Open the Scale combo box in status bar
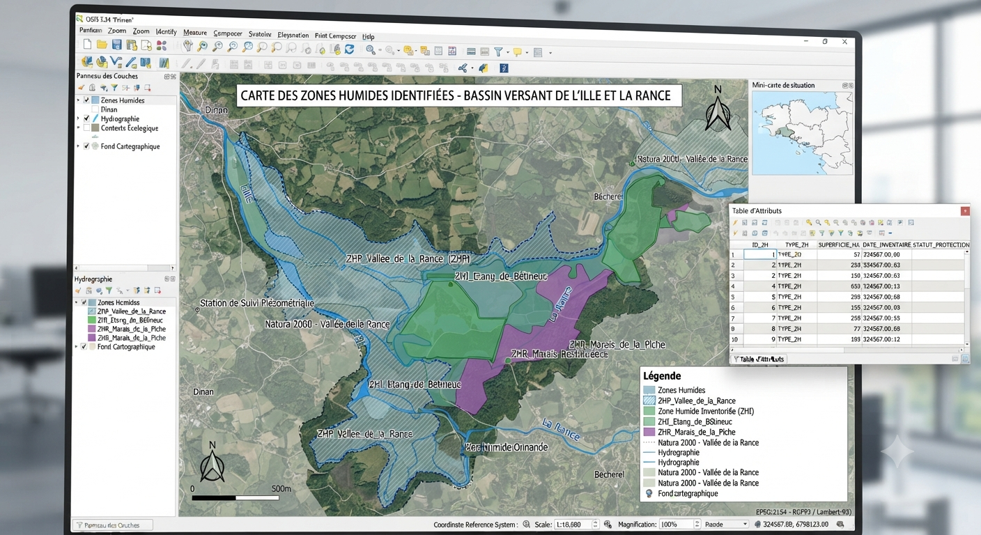The image size is (981, 535). pyautogui.click(x=576, y=524)
